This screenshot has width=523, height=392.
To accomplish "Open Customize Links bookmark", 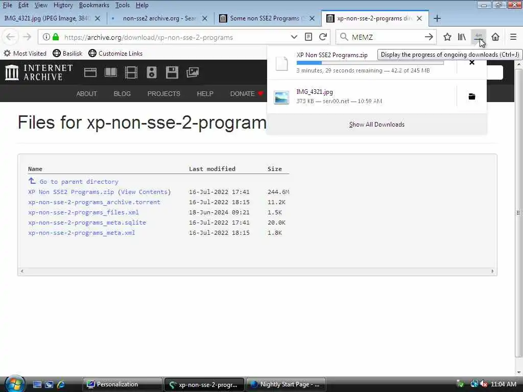I will [x=116, y=53].
